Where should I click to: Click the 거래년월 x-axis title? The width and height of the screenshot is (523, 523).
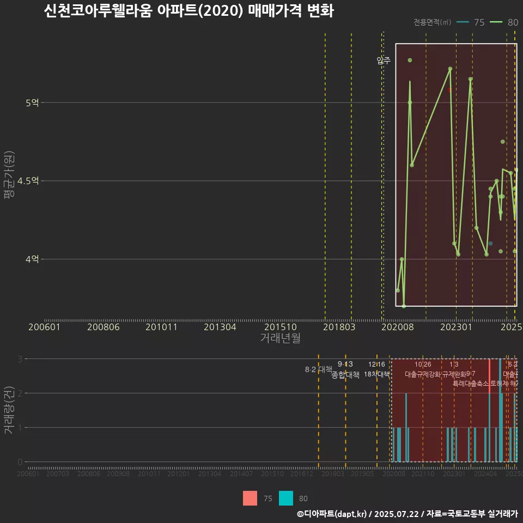click(281, 338)
